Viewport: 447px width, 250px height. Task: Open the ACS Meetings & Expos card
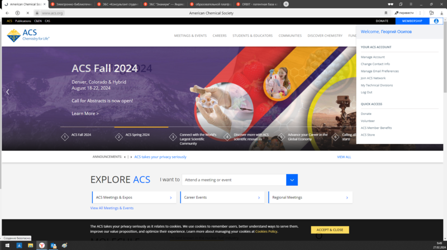(134, 198)
